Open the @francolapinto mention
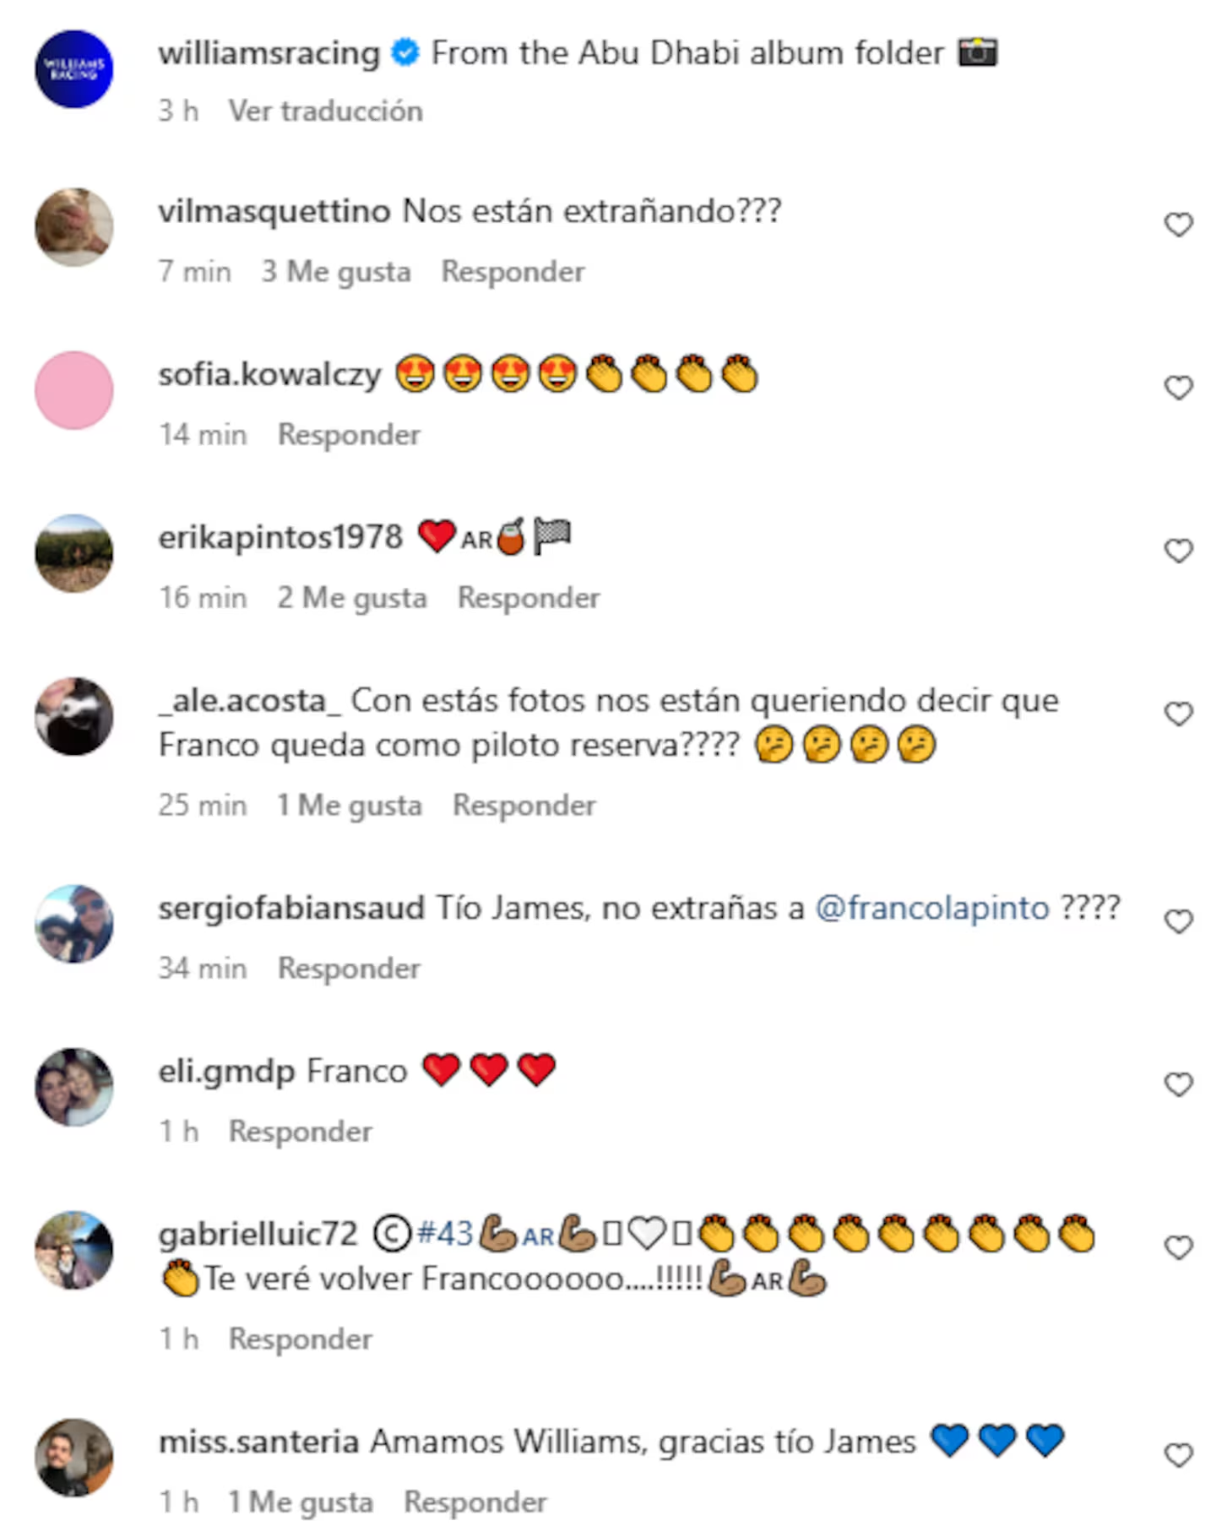Viewport: 1216px width, 1537px height. point(932,908)
